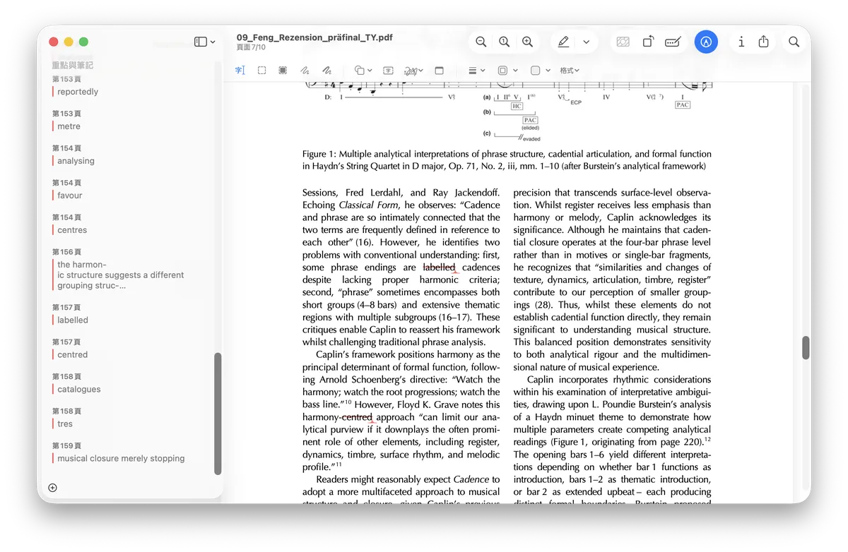The height and width of the screenshot is (552, 848).
Task: Rotate the page left
Action: point(647,42)
